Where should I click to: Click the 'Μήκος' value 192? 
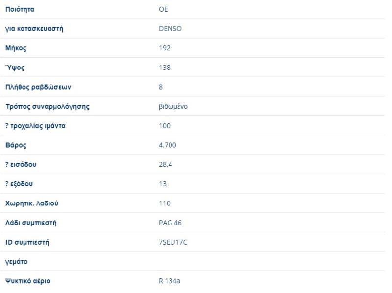(165, 48)
